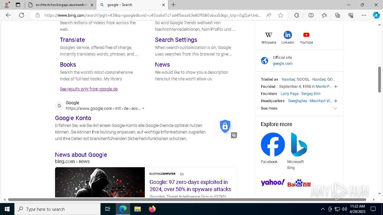Show hidden system tray icons

[x=323, y=209]
